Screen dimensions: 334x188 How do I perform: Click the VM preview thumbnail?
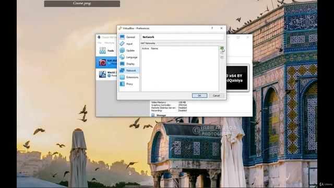coord(237,78)
